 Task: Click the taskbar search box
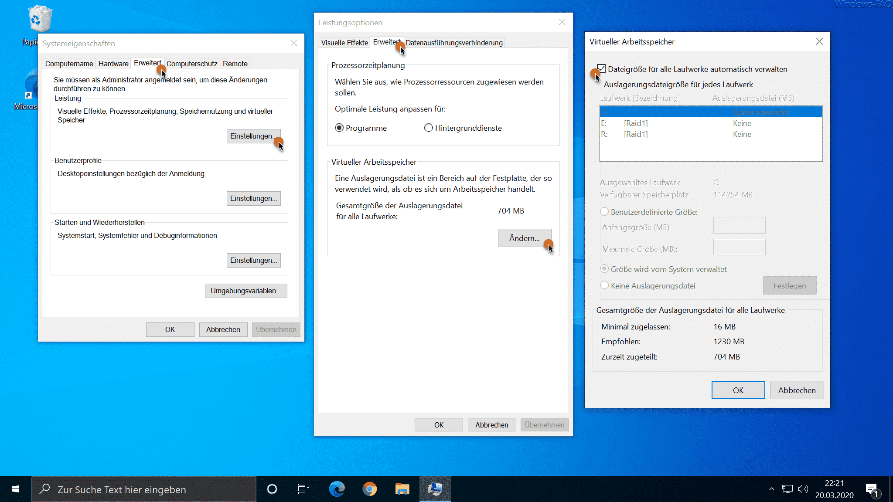[x=144, y=489]
